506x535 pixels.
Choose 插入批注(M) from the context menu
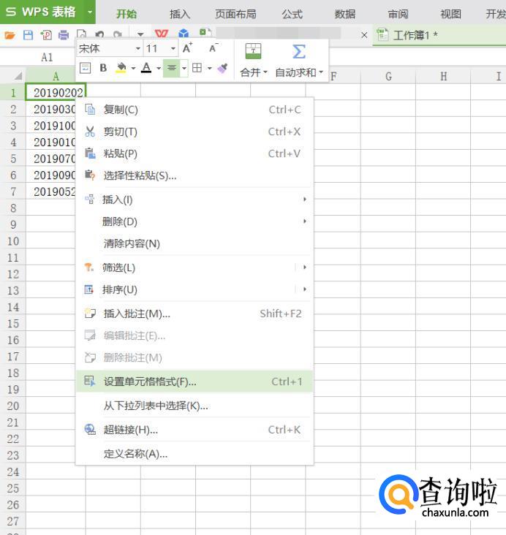195,314
